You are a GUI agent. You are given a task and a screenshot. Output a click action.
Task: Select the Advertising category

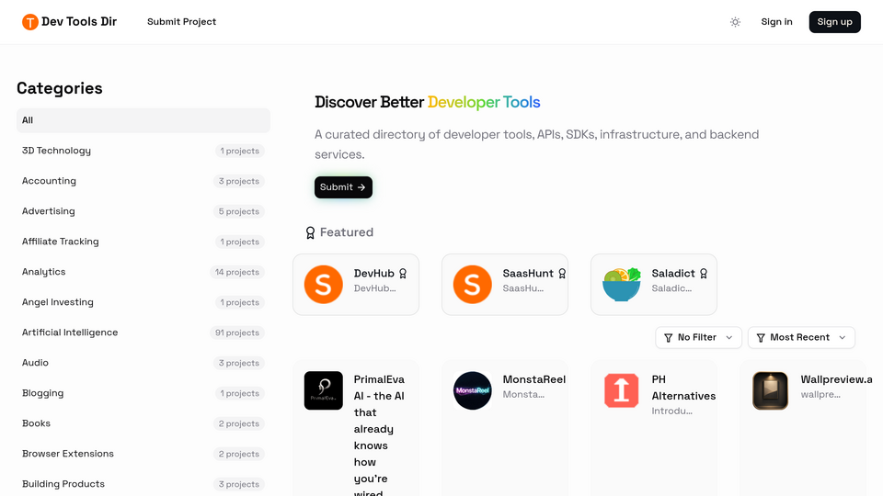[x=143, y=211]
